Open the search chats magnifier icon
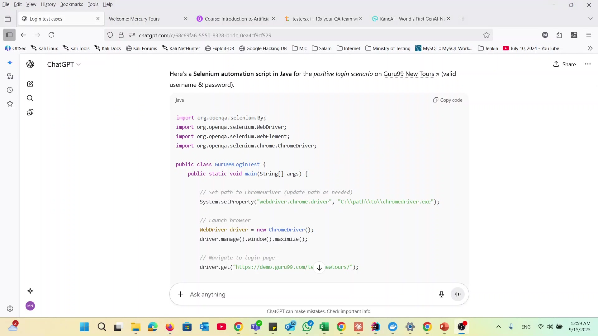Image resolution: width=598 pixels, height=336 pixels. 30,98
